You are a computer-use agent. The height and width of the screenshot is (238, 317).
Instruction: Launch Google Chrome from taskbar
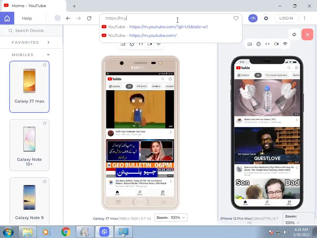point(66,232)
